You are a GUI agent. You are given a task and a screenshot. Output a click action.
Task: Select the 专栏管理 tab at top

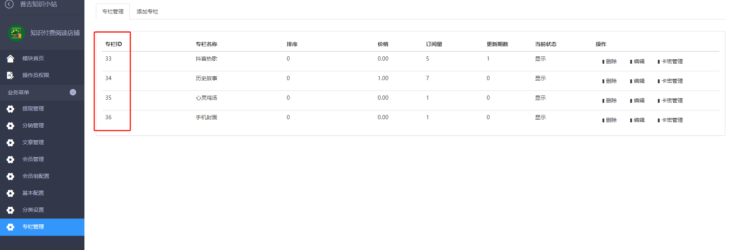(113, 12)
